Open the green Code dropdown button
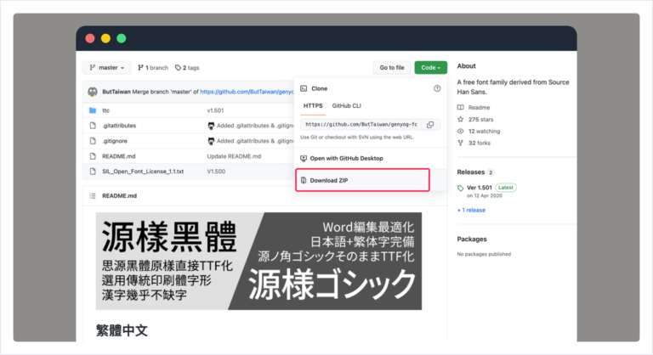This screenshot has height=355, width=653. [x=430, y=67]
